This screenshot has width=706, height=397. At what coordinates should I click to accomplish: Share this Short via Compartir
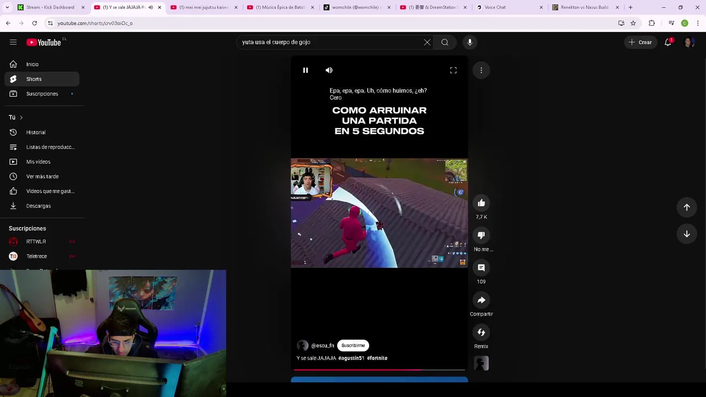point(482,300)
